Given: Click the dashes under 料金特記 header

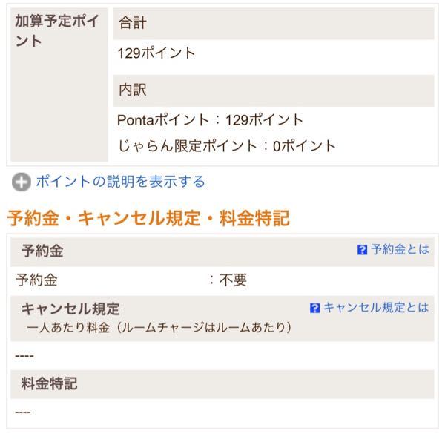Looking at the screenshot, I should click(23, 412).
